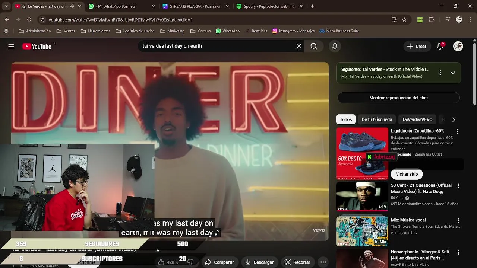The image size is (477, 268).
Task: Open a new browser tab
Action: click(x=312, y=6)
